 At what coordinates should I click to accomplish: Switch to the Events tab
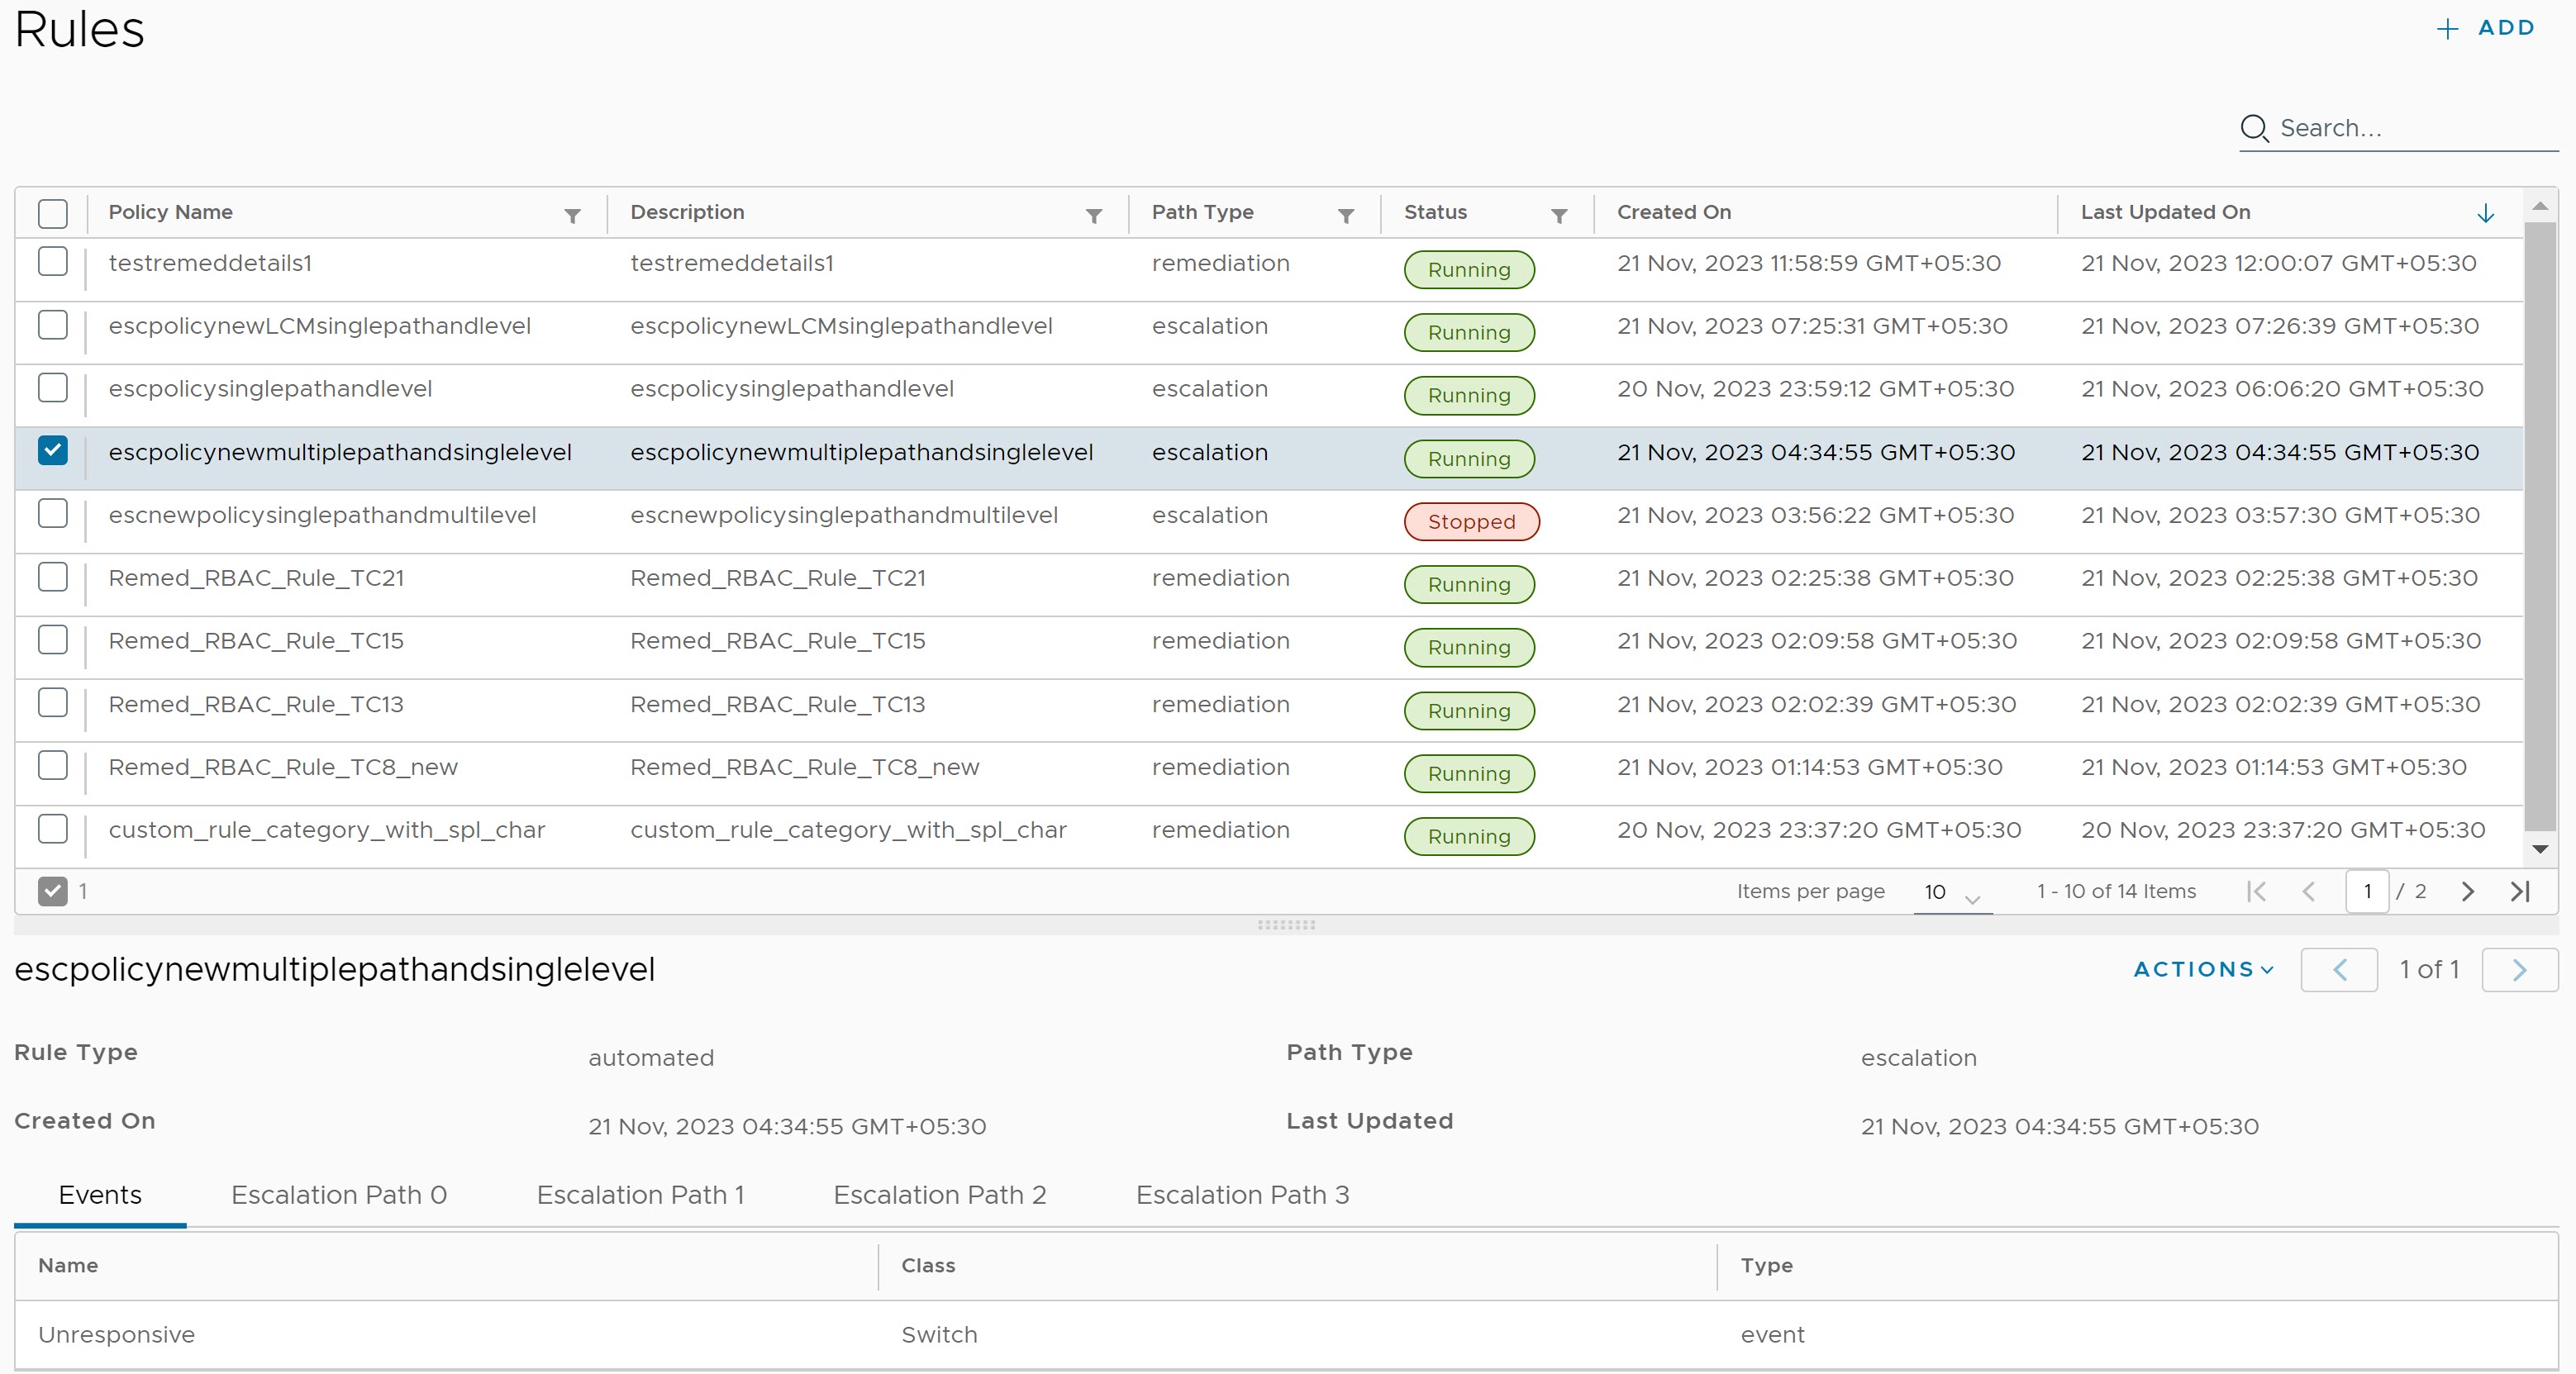click(x=100, y=1195)
